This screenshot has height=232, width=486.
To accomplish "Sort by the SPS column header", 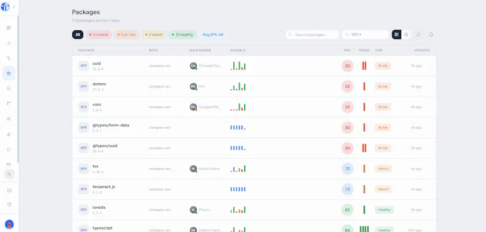I will tap(347, 50).
